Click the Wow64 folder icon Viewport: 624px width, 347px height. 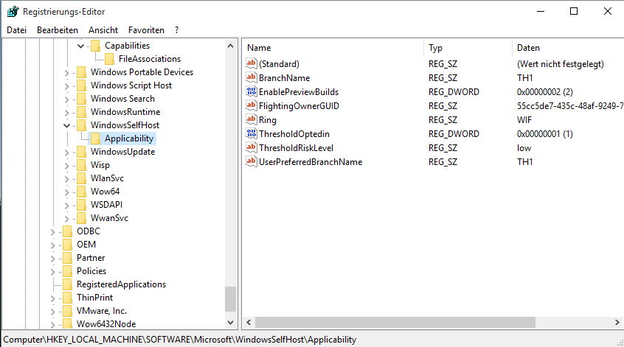82,192
